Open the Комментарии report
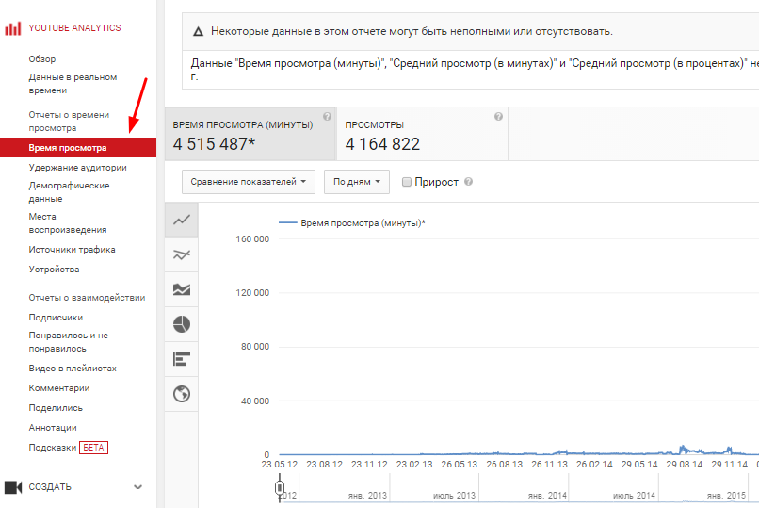Viewport: 759px width, 508px height. coord(59,388)
